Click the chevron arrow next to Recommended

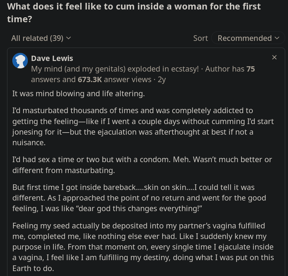(277, 38)
